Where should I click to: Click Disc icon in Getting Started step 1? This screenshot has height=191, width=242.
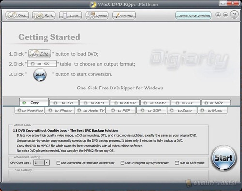[x=40, y=54]
